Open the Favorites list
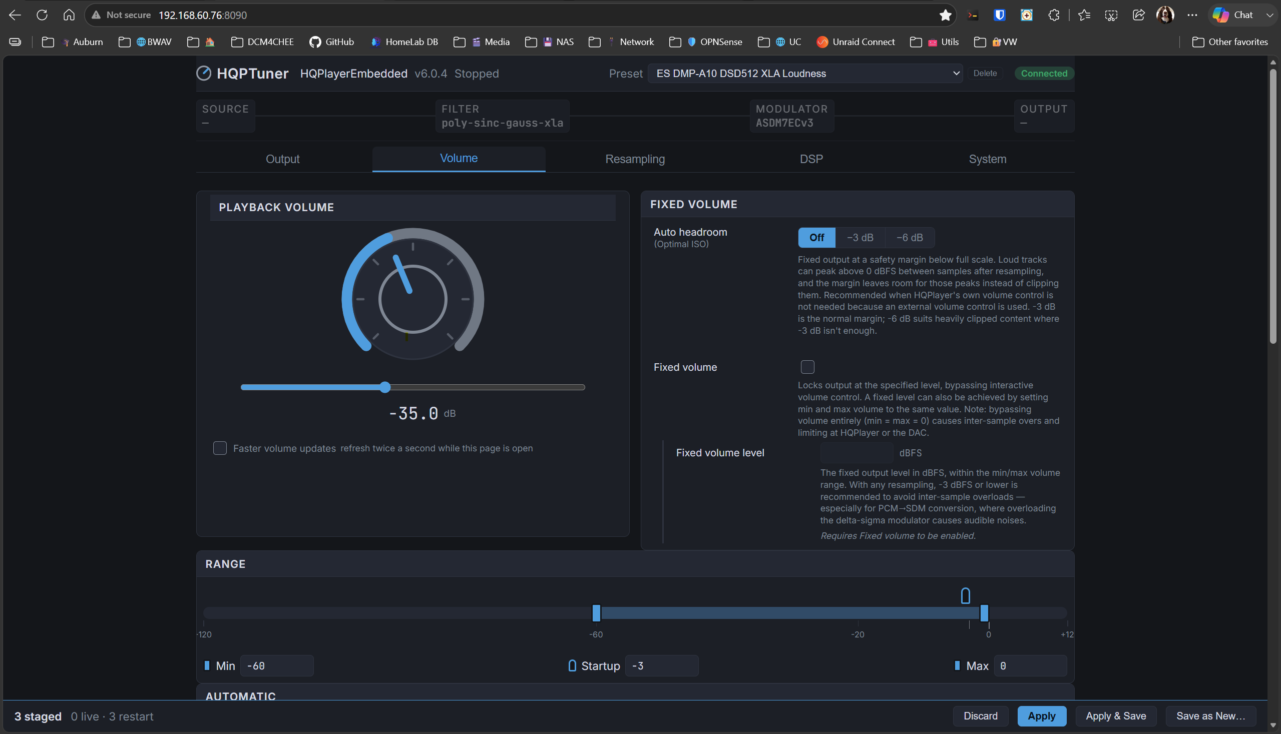The width and height of the screenshot is (1281, 734). click(1084, 15)
